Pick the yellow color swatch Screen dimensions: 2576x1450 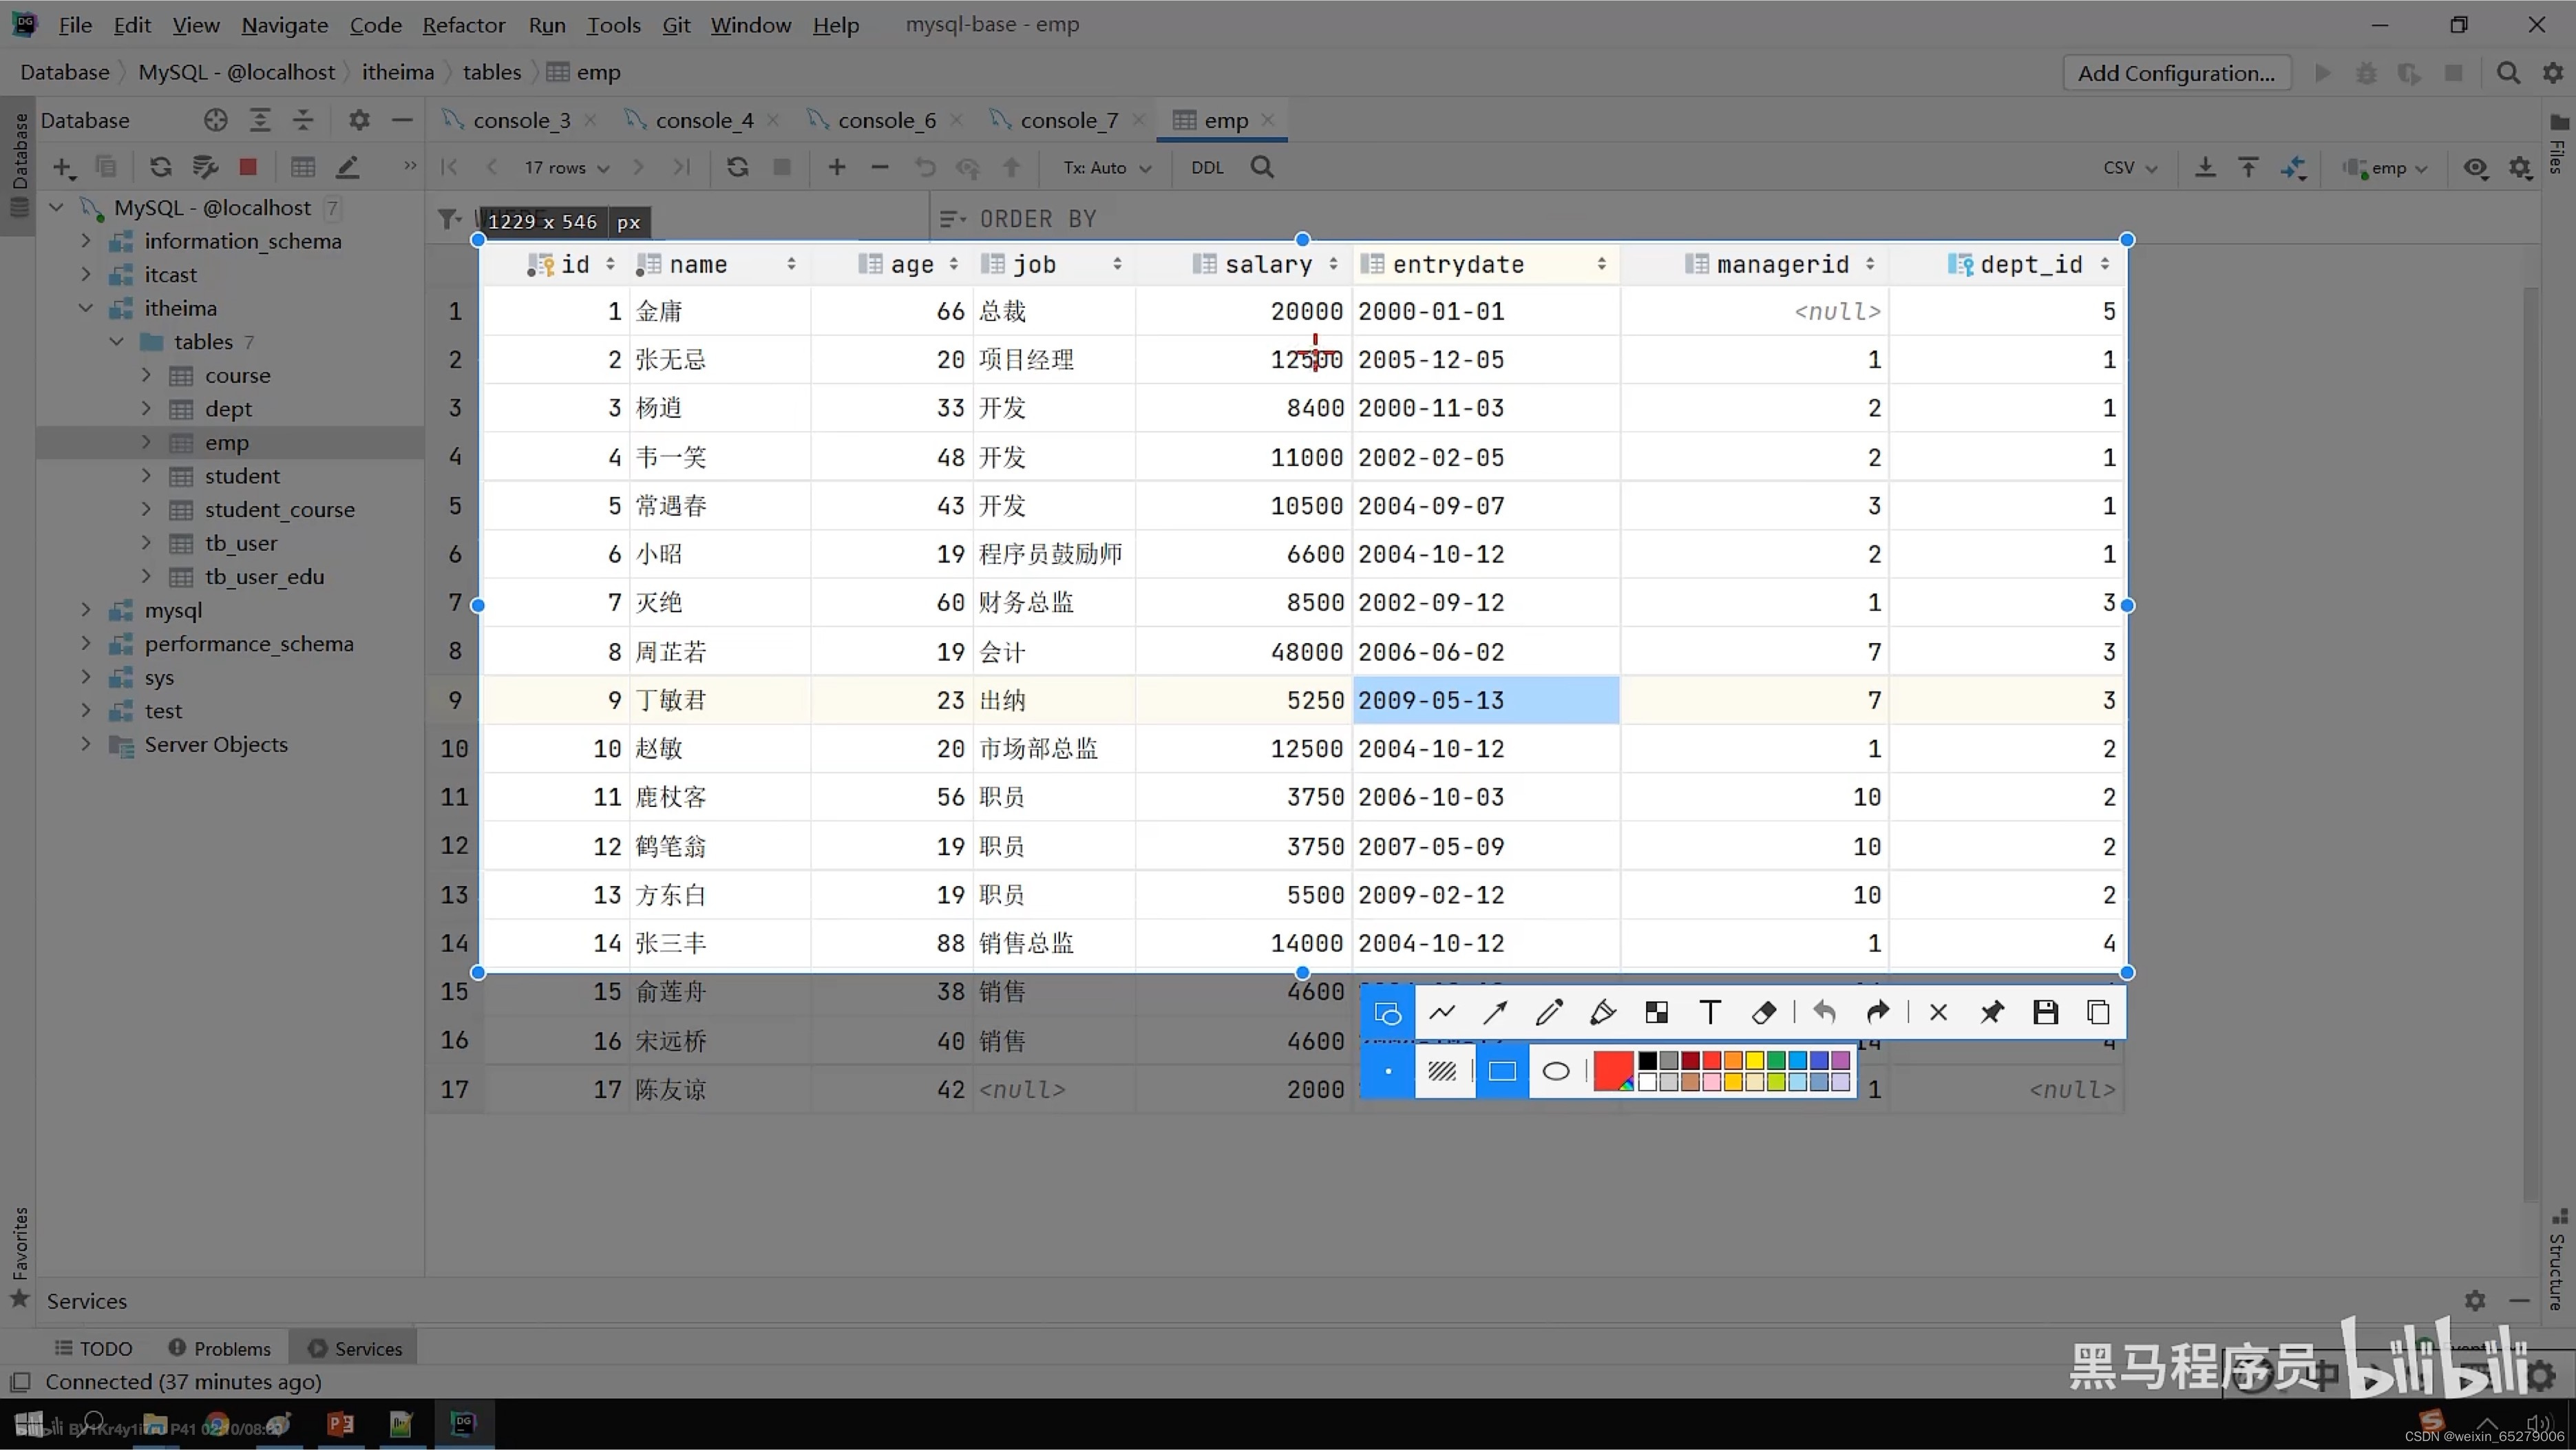click(1754, 1061)
